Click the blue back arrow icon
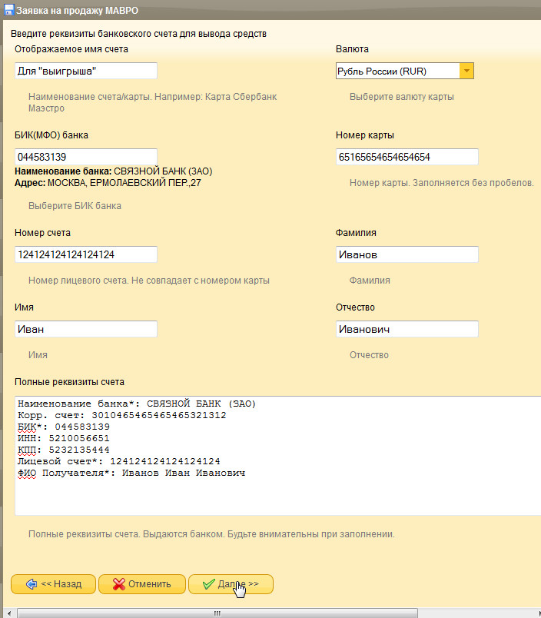Screen dimensions: 541x618 31,584
